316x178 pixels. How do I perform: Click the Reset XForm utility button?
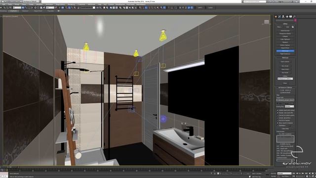[x=285, y=48]
